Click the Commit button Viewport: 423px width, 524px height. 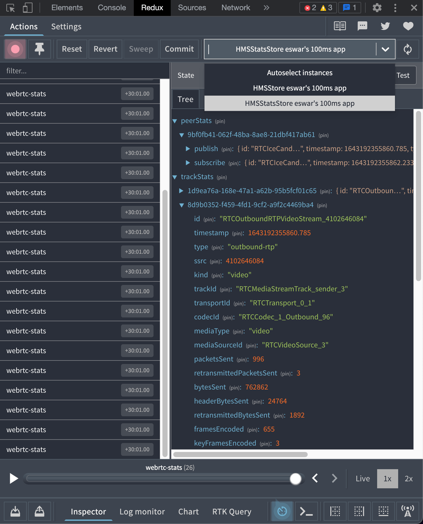click(179, 49)
